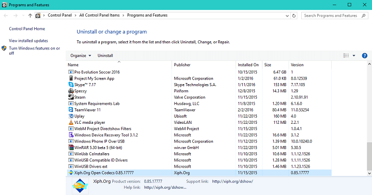Click the Windows features shield icon
This screenshot has height=195, width=372.
pos(4,48)
